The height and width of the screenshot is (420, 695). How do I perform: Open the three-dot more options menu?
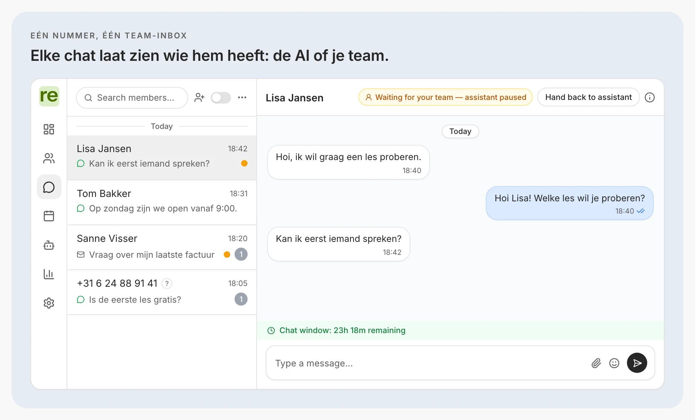[242, 97]
